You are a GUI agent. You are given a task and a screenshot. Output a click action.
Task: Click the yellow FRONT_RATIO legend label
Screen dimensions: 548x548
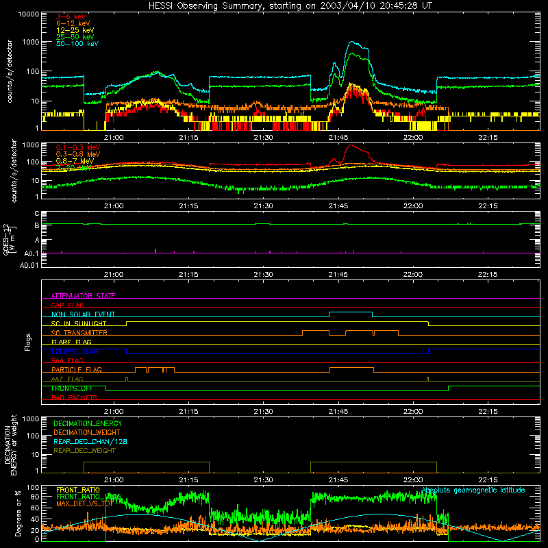[x=78, y=490]
